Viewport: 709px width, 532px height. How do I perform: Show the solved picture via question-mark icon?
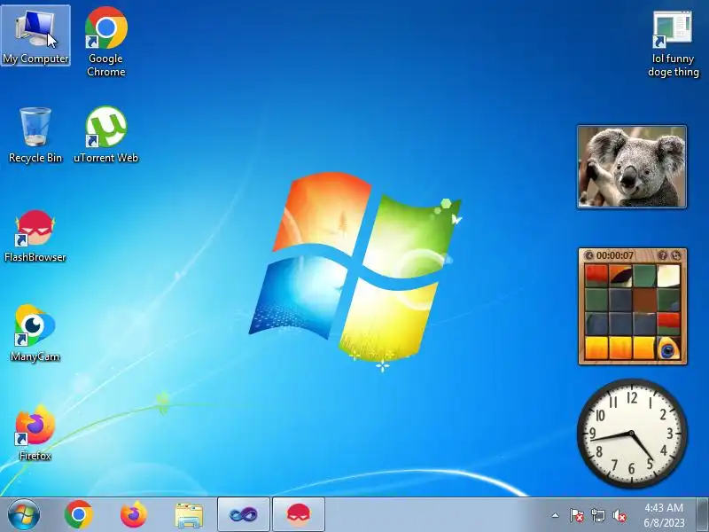[662, 255]
